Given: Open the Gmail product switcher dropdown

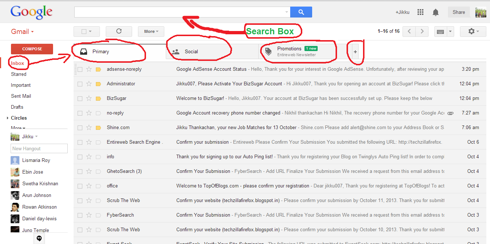Looking at the screenshot, I should (22, 31).
